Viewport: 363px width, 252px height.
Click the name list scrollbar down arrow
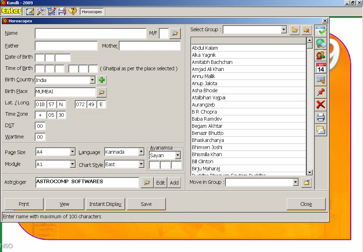click(309, 172)
